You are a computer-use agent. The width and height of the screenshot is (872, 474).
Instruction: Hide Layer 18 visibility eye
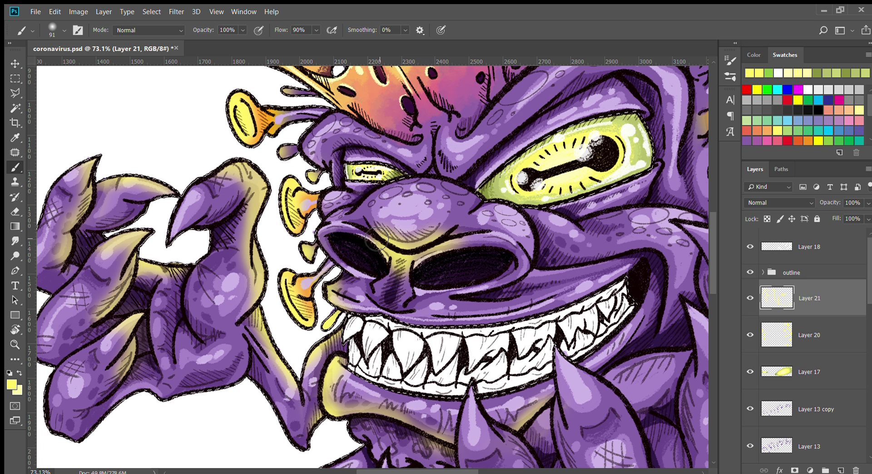[750, 247]
